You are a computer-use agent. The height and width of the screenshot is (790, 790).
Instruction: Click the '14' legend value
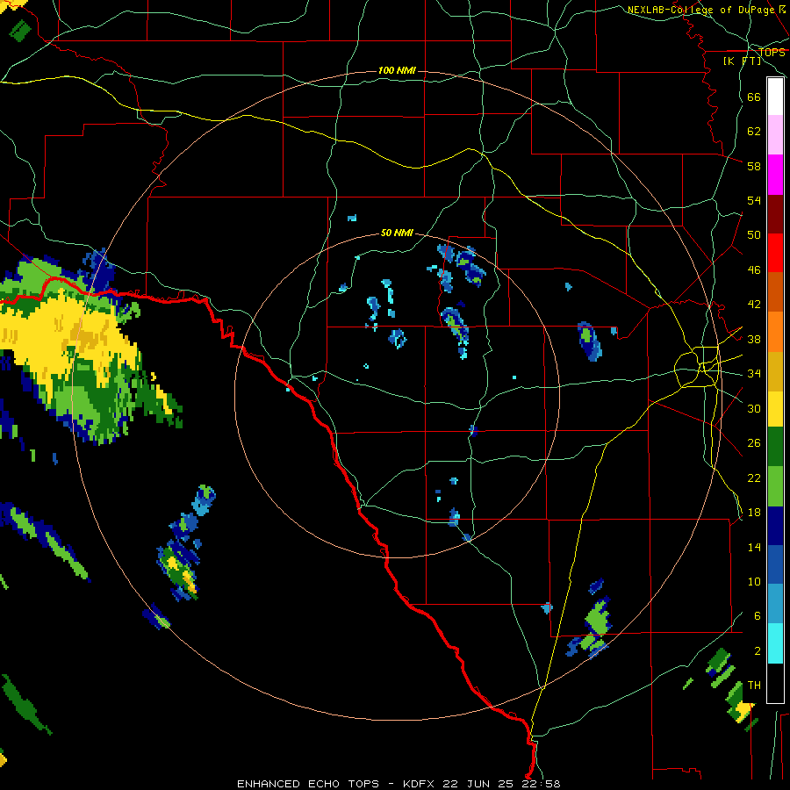754,547
